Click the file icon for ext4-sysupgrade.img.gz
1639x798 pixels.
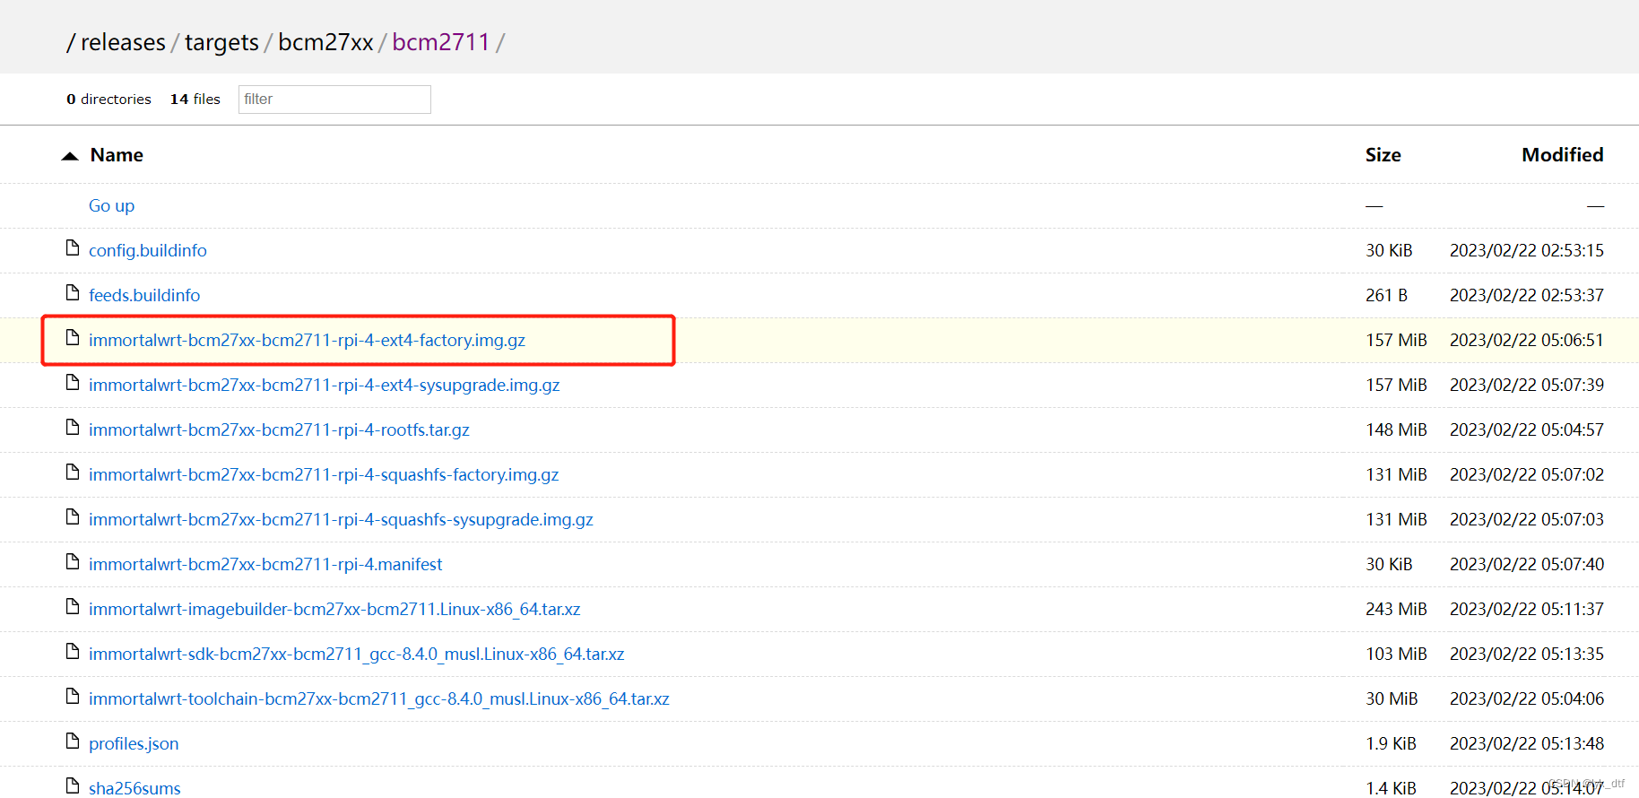click(73, 382)
